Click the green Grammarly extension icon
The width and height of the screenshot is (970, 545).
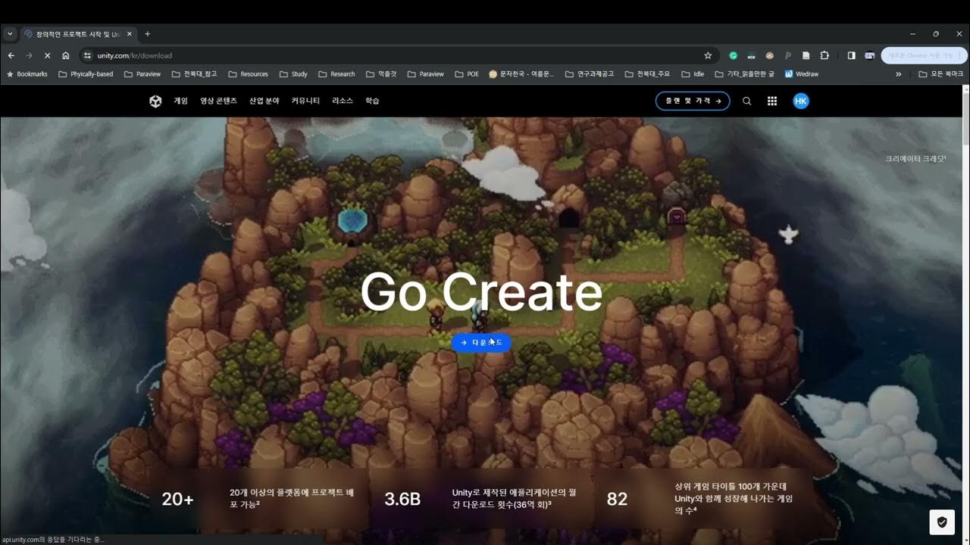coord(734,55)
